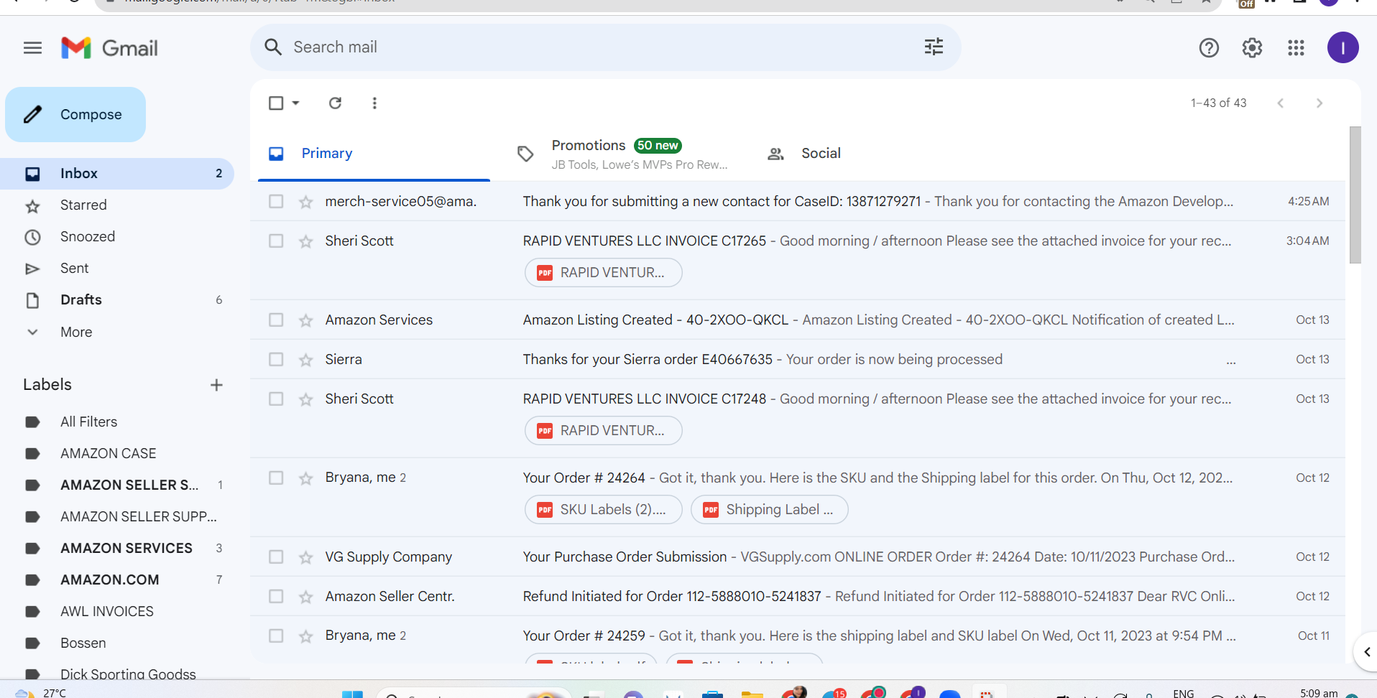Select the INVOICE C17265 email checkbox
The image size is (1377, 698).
(276, 241)
